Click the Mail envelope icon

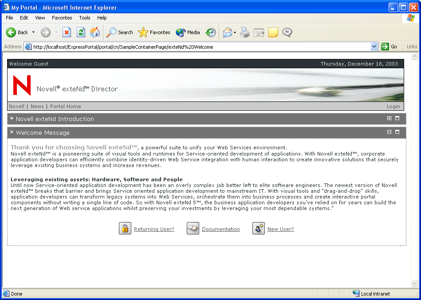pyautogui.click(x=227, y=32)
